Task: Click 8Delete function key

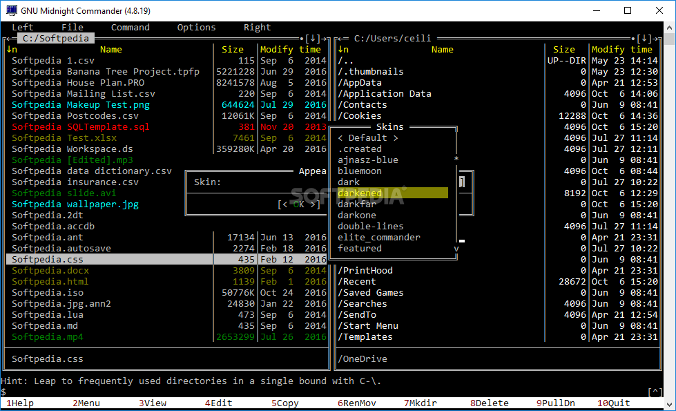Action: coord(490,403)
